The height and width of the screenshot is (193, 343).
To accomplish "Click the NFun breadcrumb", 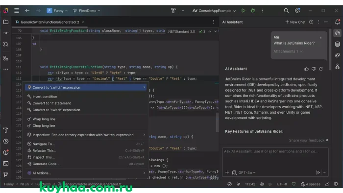I will tap(24, 184).
